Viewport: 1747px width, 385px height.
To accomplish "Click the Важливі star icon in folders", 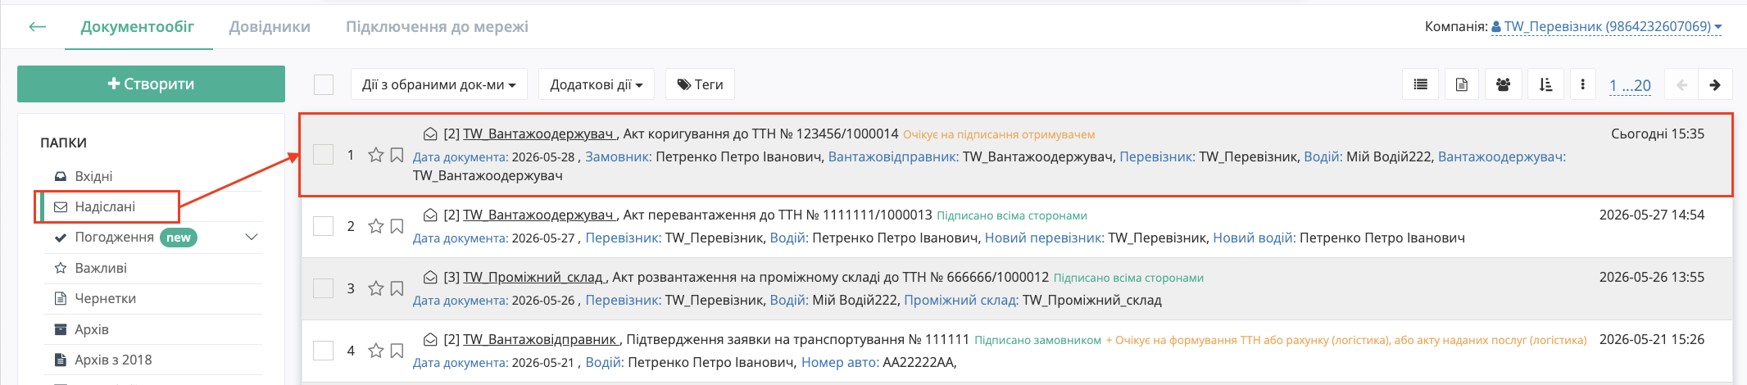I will pos(61,268).
